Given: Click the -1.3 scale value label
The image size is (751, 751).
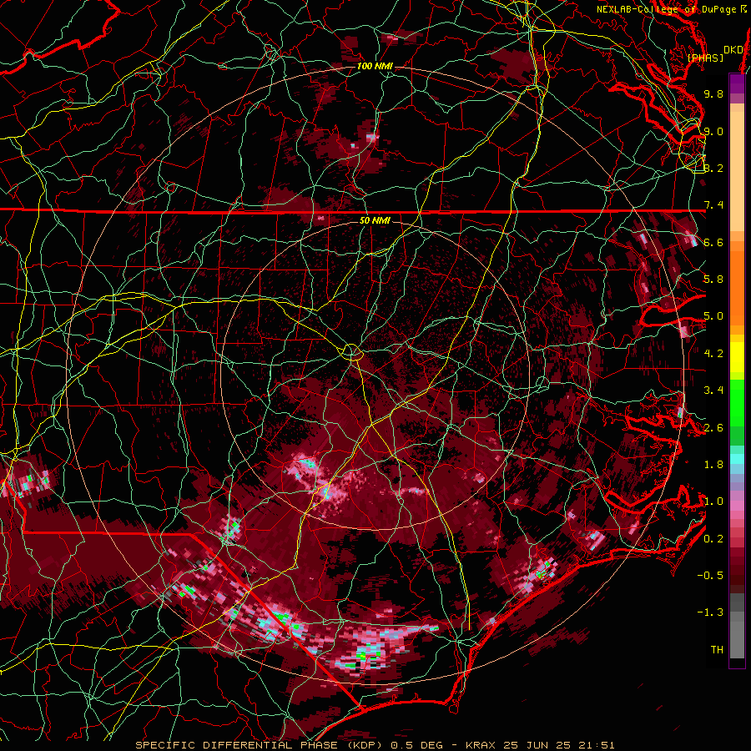Looking at the screenshot, I should tap(710, 612).
